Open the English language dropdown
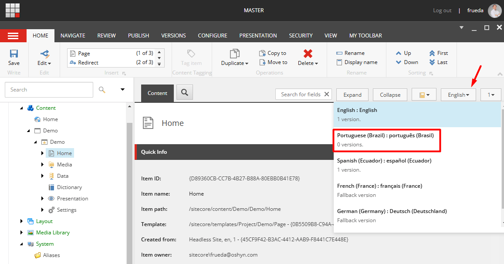The height and width of the screenshot is (264, 504). (458, 95)
